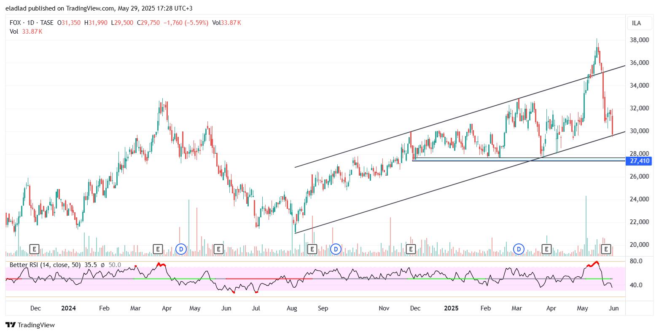The width and height of the screenshot is (659, 334).
Task: Click the 36,000 price axis label
Action: (639, 63)
